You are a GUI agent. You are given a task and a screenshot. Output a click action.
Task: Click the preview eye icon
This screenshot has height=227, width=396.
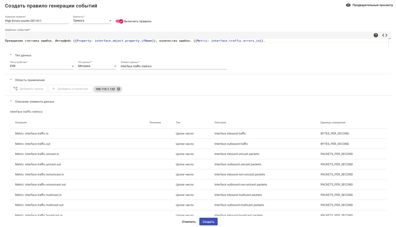click(348, 5)
